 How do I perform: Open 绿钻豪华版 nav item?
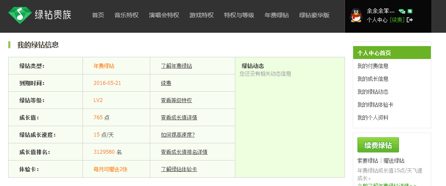(314, 15)
